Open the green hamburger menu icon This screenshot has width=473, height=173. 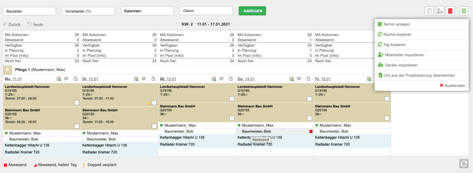pos(464,11)
